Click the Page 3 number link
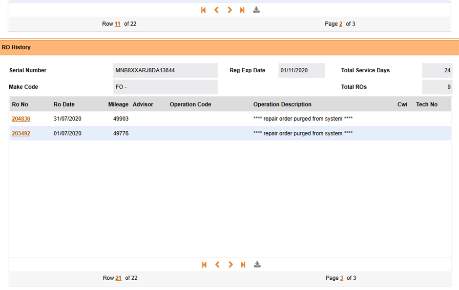Screen dimensions: 459x290 click(341, 278)
